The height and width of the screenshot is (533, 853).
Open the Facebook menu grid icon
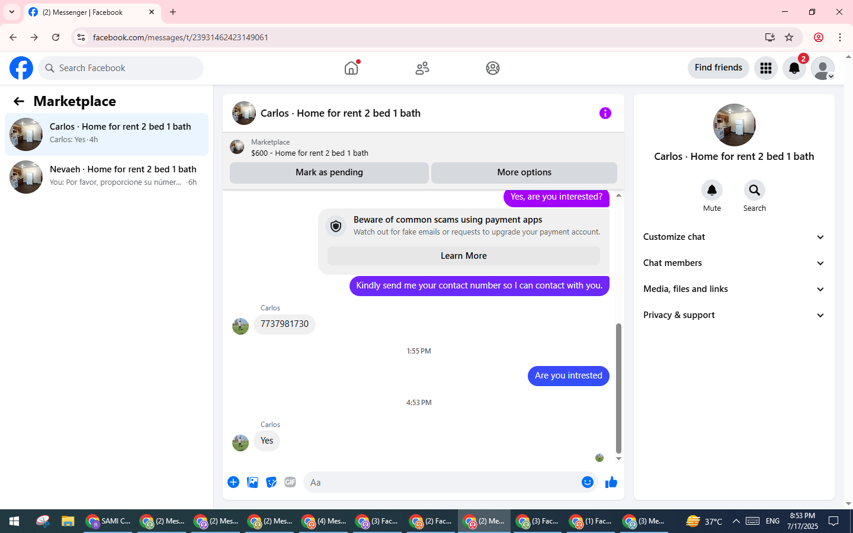766,68
